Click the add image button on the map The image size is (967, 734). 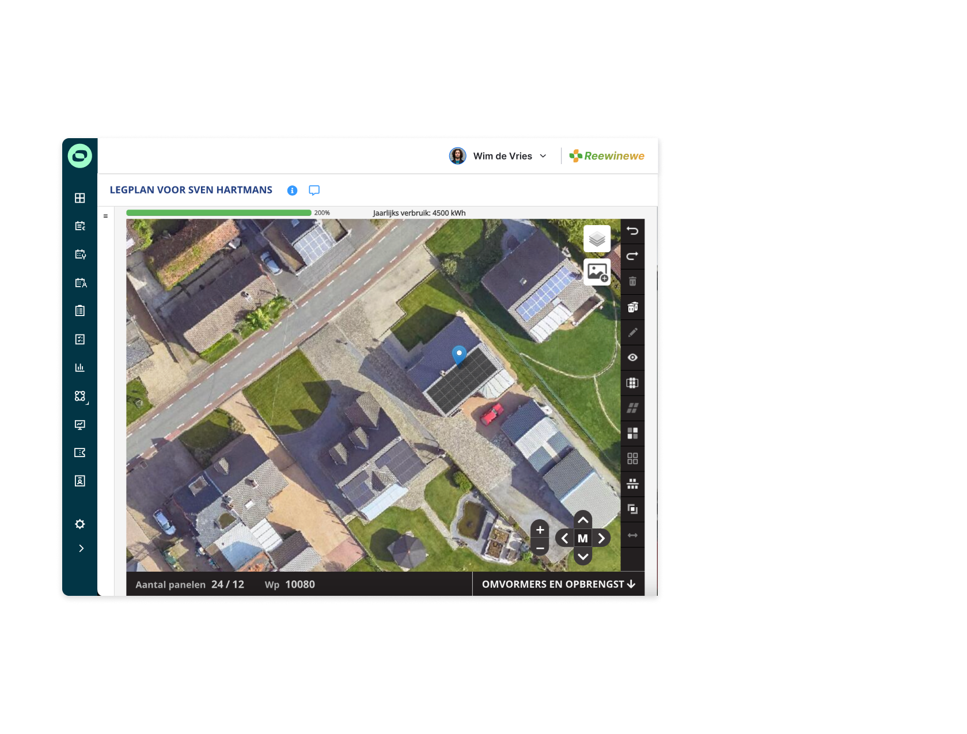click(x=597, y=272)
